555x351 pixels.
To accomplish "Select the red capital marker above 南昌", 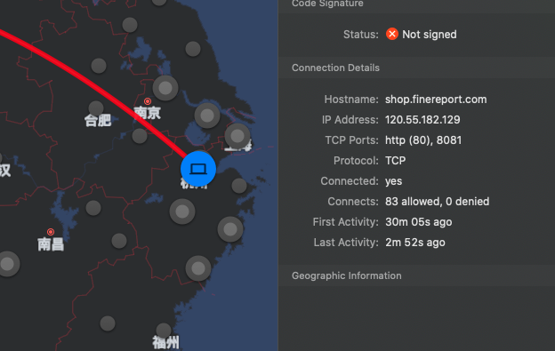I will click(x=51, y=232).
